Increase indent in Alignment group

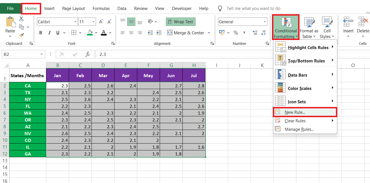point(158,33)
